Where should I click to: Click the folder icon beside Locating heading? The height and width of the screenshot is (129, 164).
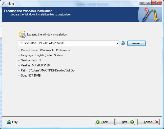22,34
